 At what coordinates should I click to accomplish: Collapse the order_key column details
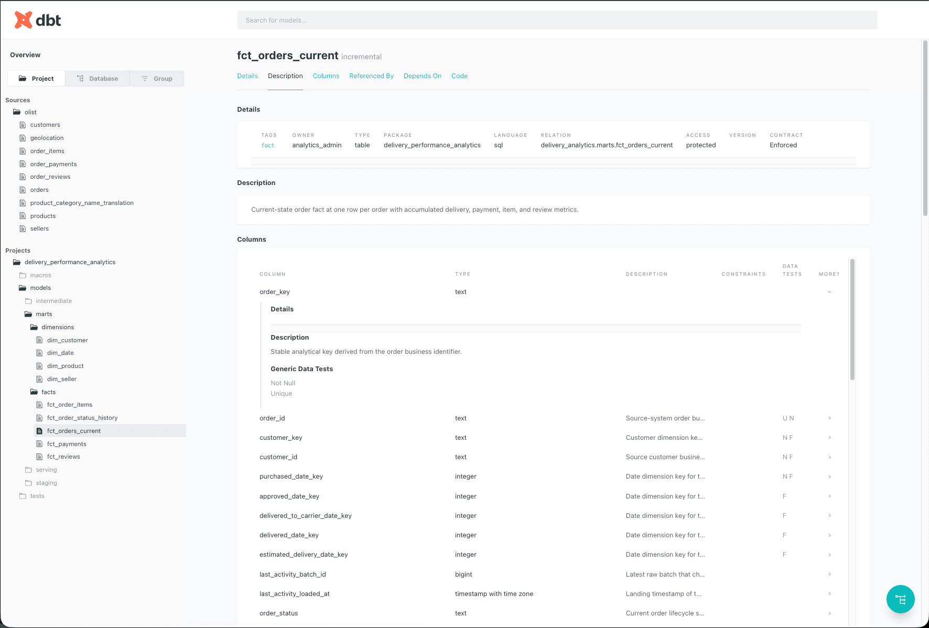(x=829, y=291)
